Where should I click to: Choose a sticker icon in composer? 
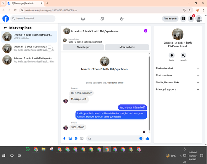point(76,138)
